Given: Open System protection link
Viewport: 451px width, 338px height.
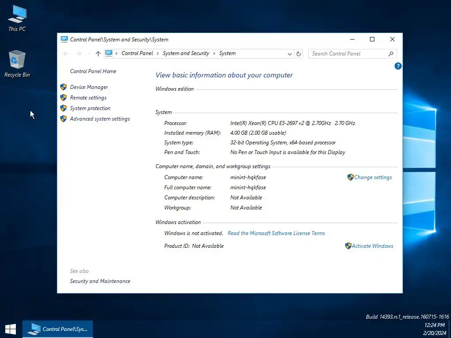Looking at the screenshot, I should [x=90, y=108].
